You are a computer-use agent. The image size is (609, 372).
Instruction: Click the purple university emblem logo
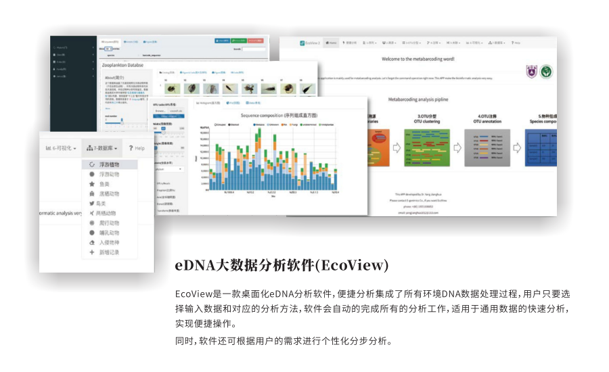(532, 71)
